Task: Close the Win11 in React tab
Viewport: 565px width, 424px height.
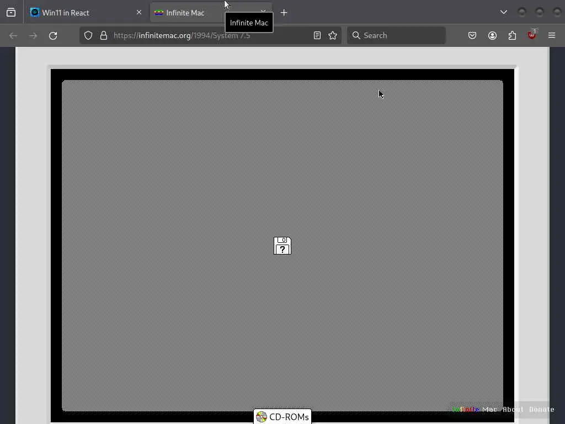Action: coord(138,13)
